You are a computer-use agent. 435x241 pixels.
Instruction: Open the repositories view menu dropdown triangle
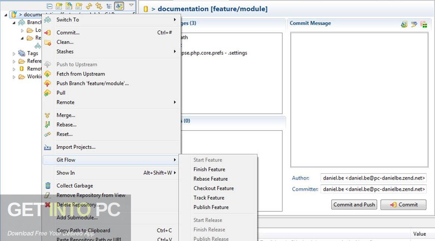point(131,5)
